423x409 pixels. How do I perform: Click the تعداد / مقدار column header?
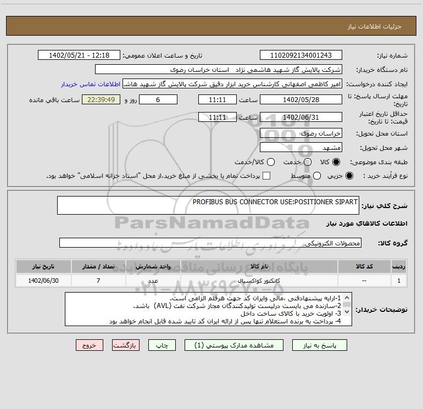98,266
